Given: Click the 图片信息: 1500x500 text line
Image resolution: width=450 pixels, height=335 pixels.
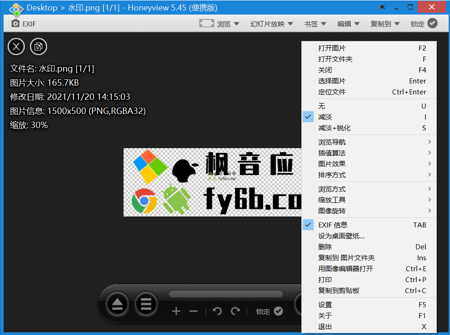Looking at the screenshot, I should [x=78, y=111].
